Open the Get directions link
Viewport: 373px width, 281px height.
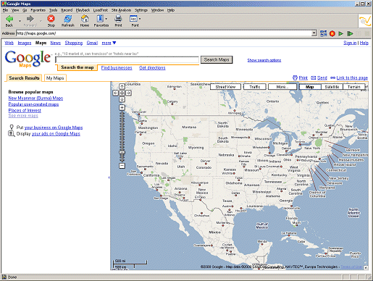(152, 68)
